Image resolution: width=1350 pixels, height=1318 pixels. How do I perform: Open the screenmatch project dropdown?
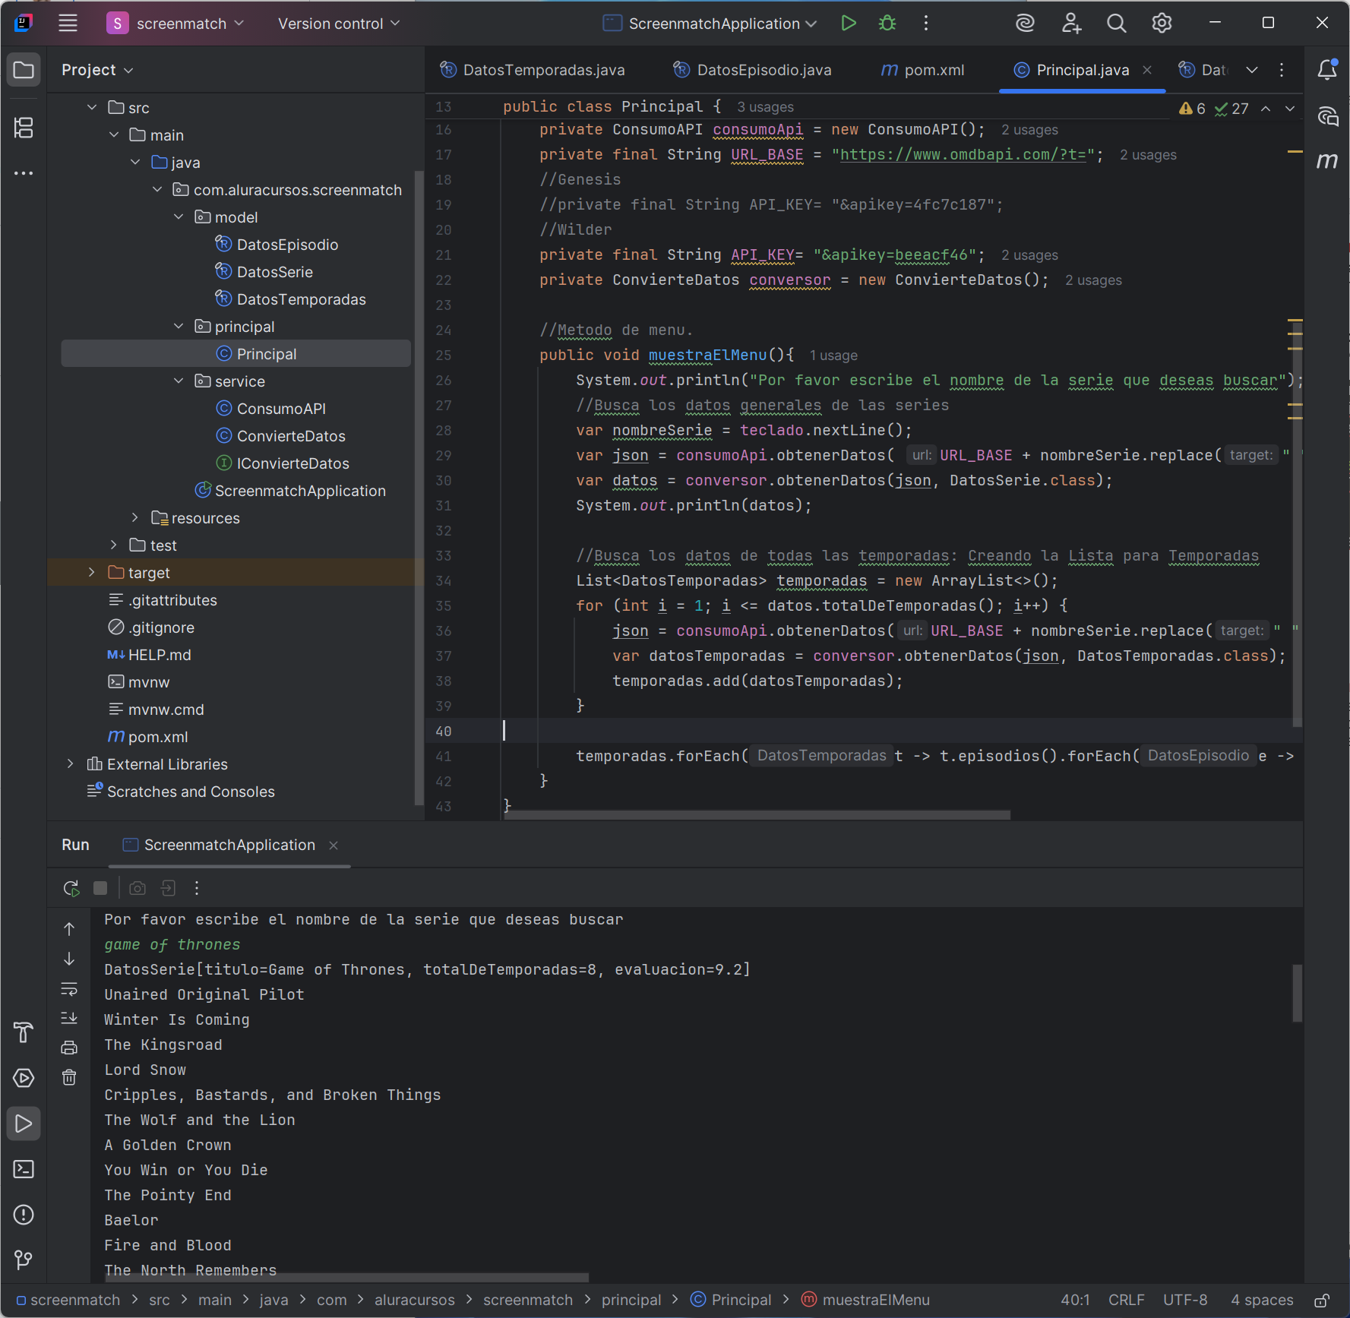click(175, 24)
